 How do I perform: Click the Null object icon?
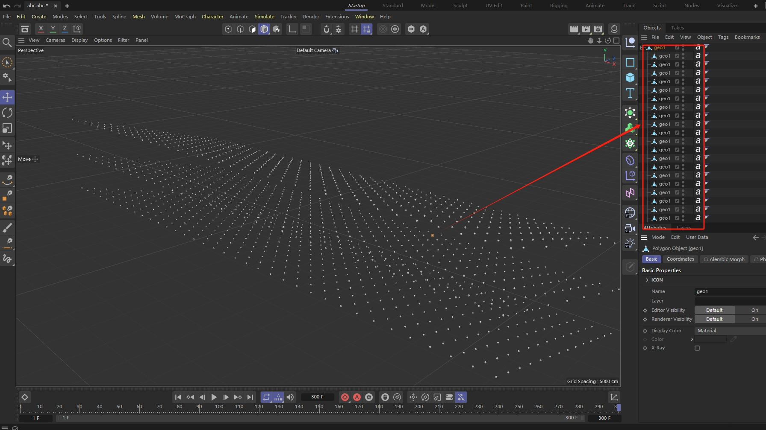point(630,42)
